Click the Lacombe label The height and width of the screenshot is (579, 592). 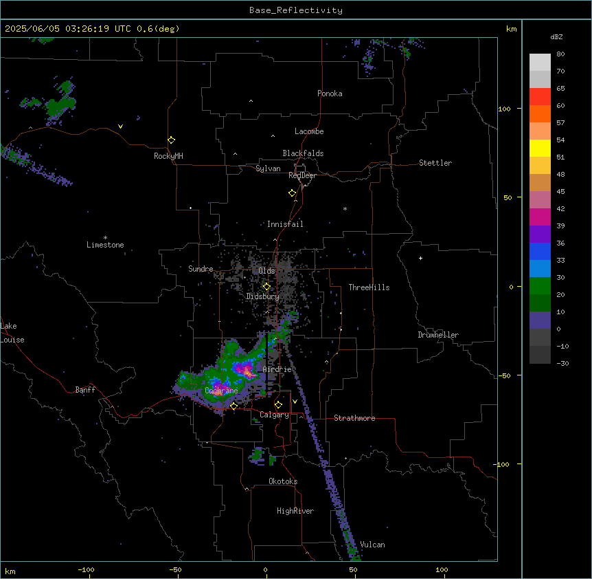(x=309, y=131)
